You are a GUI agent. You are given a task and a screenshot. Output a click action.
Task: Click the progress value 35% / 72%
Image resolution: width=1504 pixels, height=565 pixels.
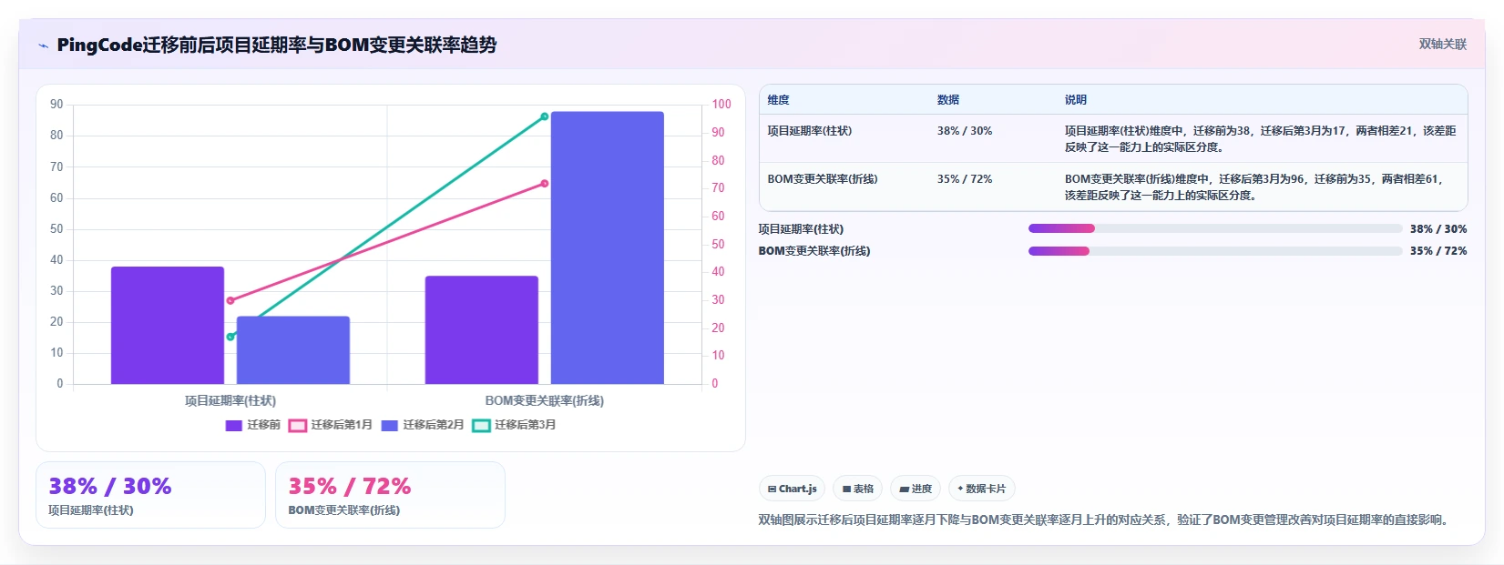(x=1438, y=251)
